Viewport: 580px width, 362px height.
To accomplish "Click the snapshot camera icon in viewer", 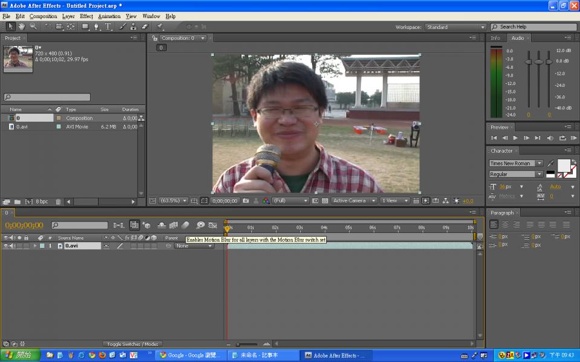I will click(x=246, y=201).
